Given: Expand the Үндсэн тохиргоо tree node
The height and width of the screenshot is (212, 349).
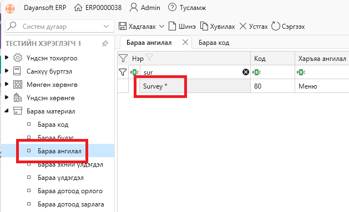Looking at the screenshot, I should click(7, 58).
